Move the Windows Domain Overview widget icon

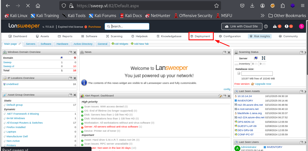[70, 52]
